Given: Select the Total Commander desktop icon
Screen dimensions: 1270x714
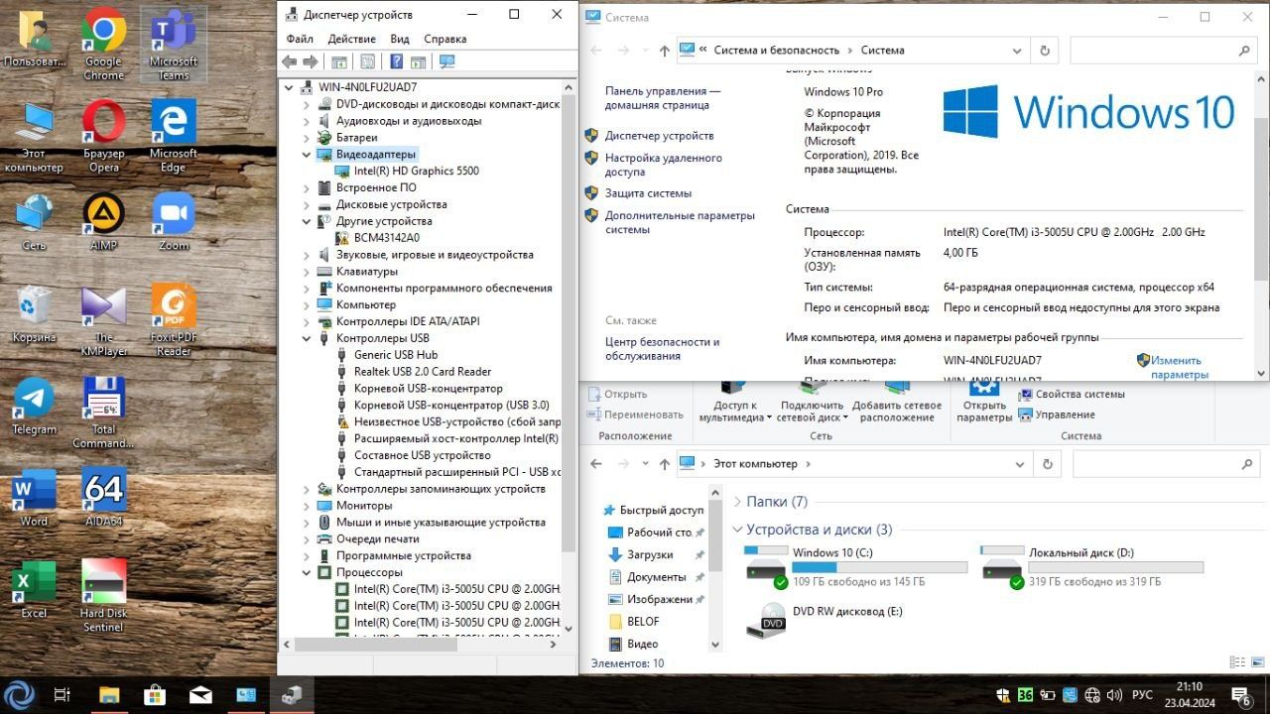Looking at the screenshot, I should click(103, 413).
